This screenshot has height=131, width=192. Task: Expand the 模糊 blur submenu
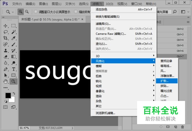click(x=123, y=66)
